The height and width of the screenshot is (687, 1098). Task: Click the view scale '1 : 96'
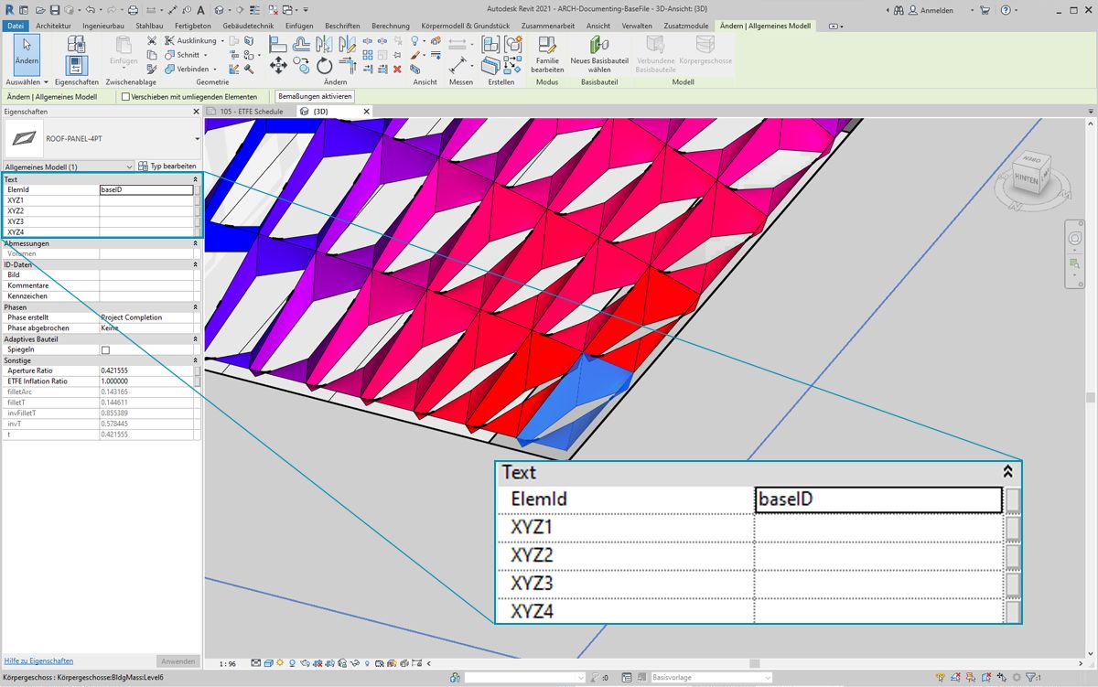pos(229,663)
